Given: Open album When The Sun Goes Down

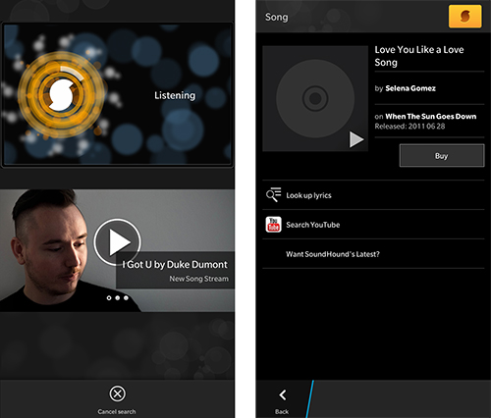Looking at the screenshot, I should coord(431,117).
